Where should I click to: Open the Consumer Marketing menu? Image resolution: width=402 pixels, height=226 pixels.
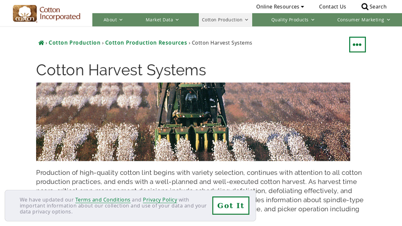(363, 20)
